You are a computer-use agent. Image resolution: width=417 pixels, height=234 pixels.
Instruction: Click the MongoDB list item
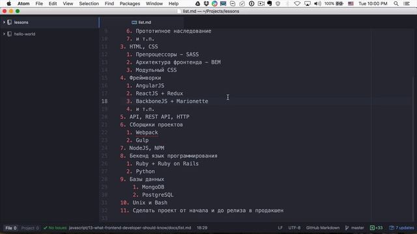tap(153, 187)
